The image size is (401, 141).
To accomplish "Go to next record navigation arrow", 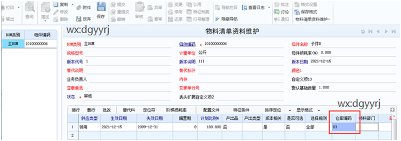I will pyautogui.click(x=386, y=31).
